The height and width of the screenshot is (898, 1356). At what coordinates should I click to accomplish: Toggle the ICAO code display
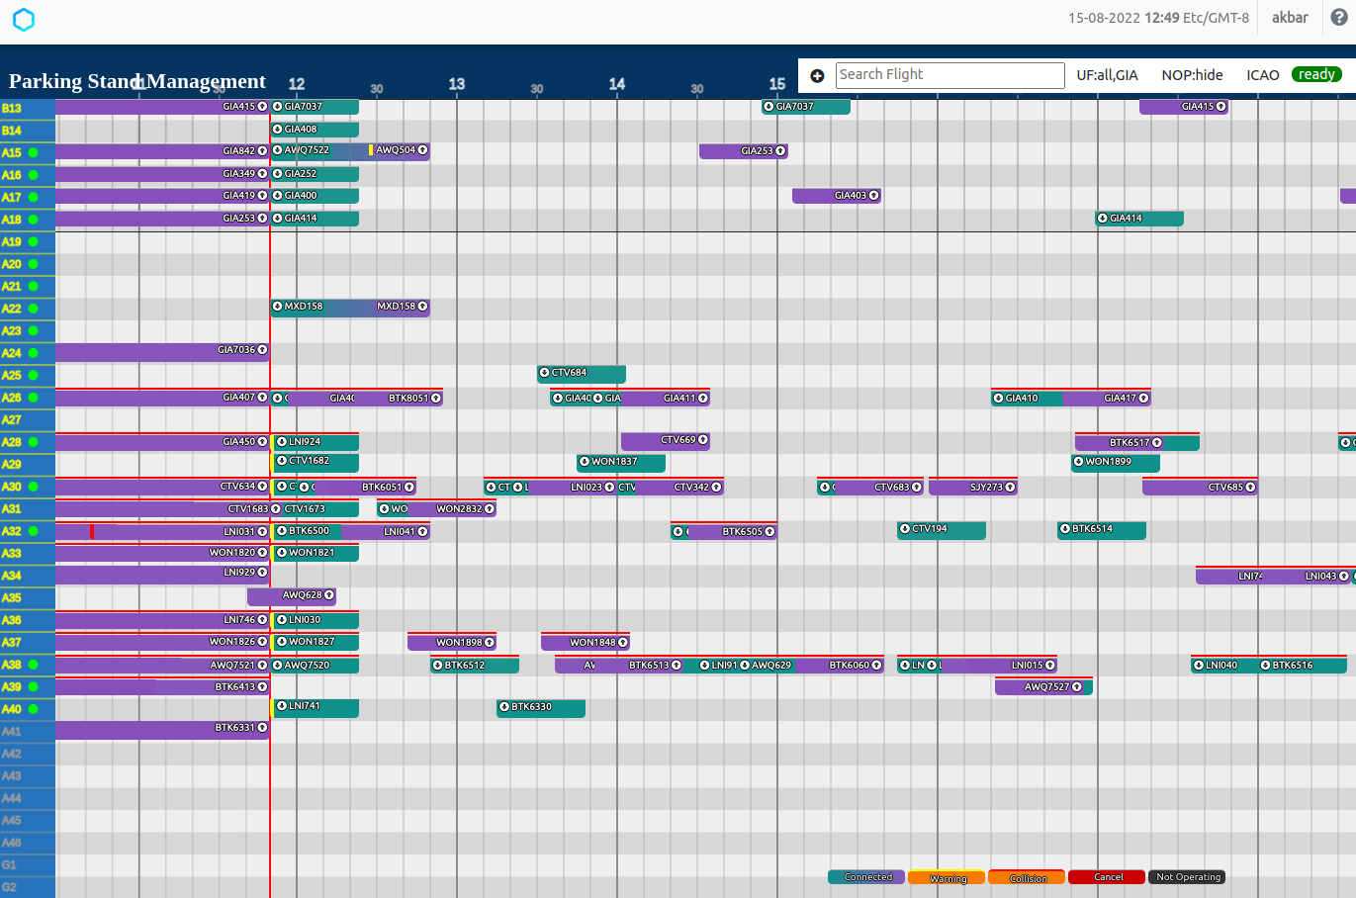[x=1262, y=75]
